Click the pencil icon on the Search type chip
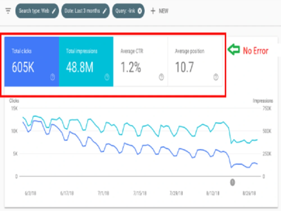Screen dimensions: 281x211 click(53, 11)
